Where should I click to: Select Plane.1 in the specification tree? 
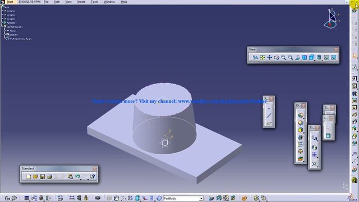tap(13, 31)
